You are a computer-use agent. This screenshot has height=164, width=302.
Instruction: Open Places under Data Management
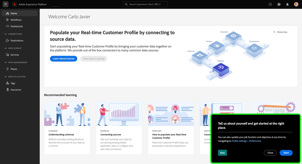click(x=12, y=69)
